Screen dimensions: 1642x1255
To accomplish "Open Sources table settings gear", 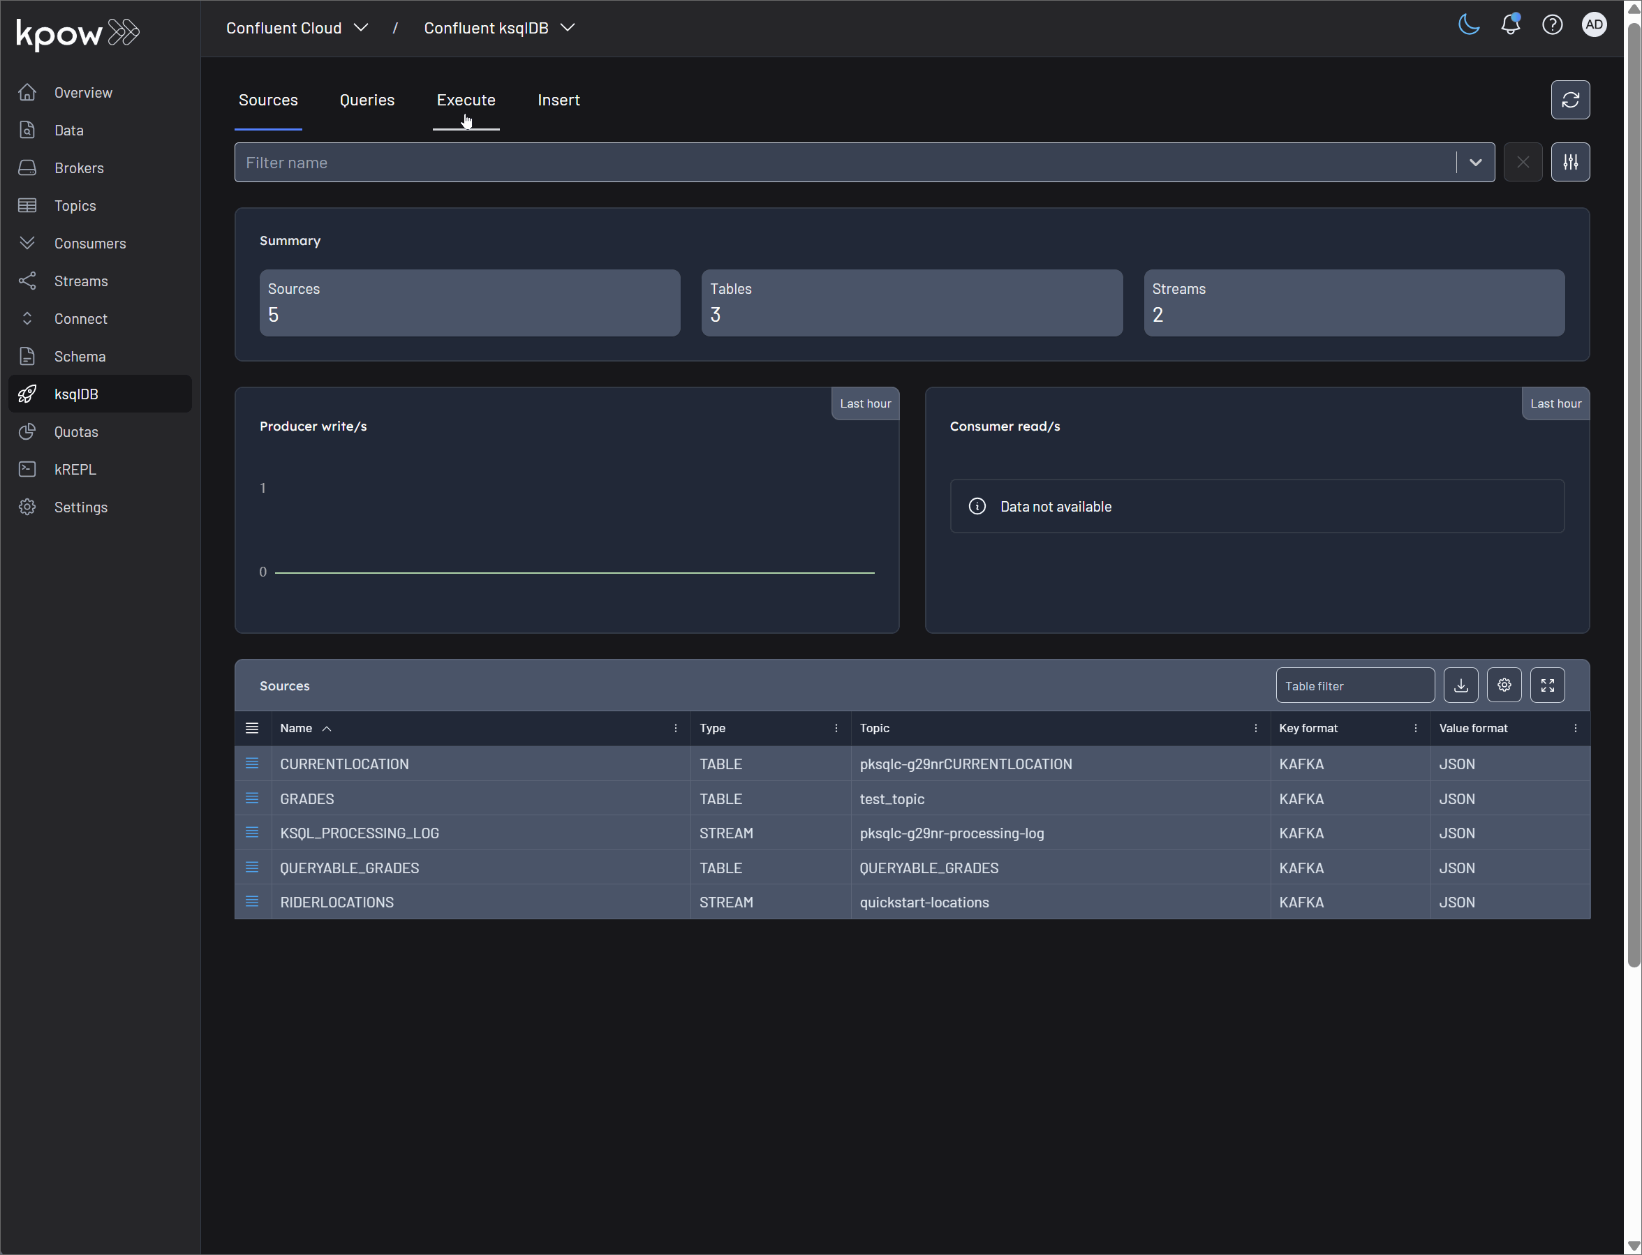I will (1504, 685).
